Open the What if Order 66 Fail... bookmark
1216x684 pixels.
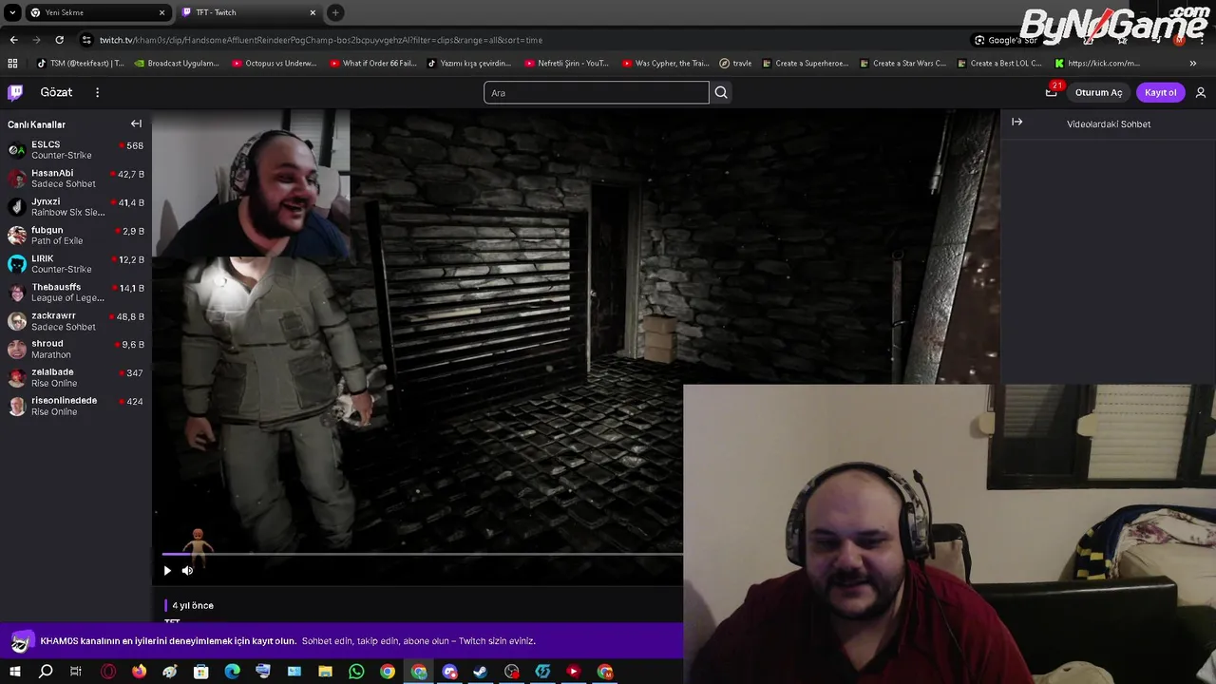pos(373,64)
